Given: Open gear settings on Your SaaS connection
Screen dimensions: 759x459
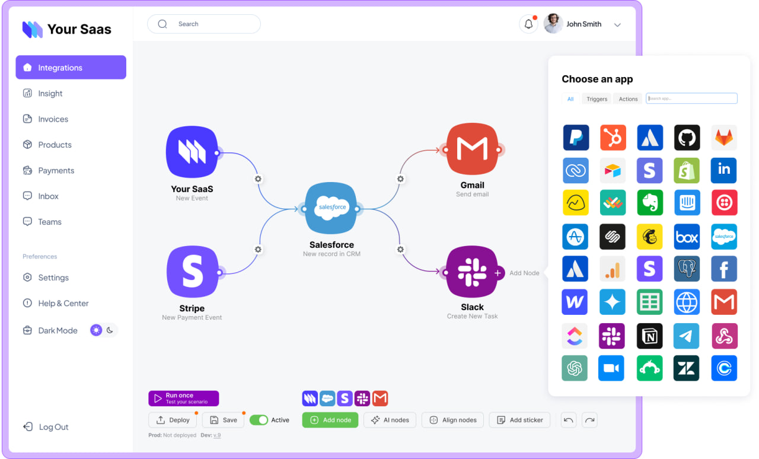Looking at the screenshot, I should pos(258,179).
